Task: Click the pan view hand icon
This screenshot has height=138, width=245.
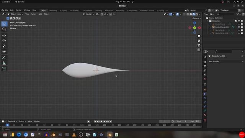Action: [199, 41]
